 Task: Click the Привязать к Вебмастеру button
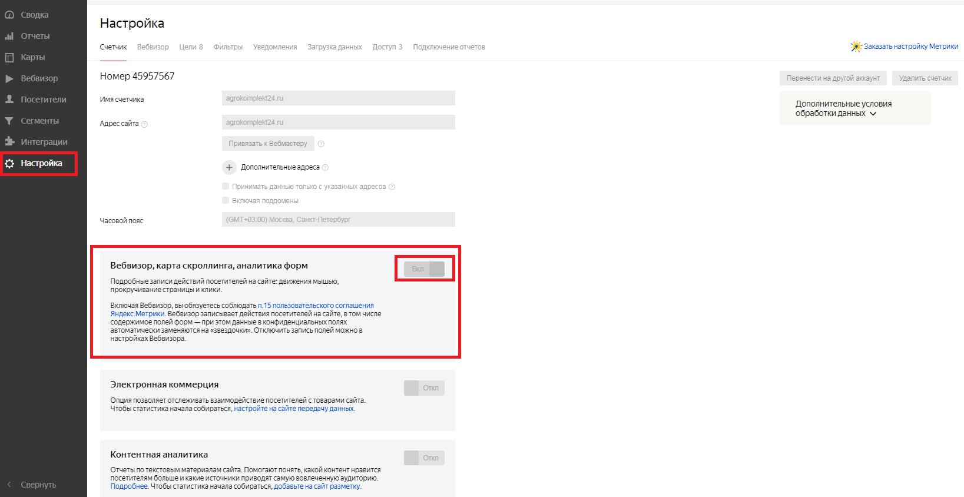pos(268,144)
